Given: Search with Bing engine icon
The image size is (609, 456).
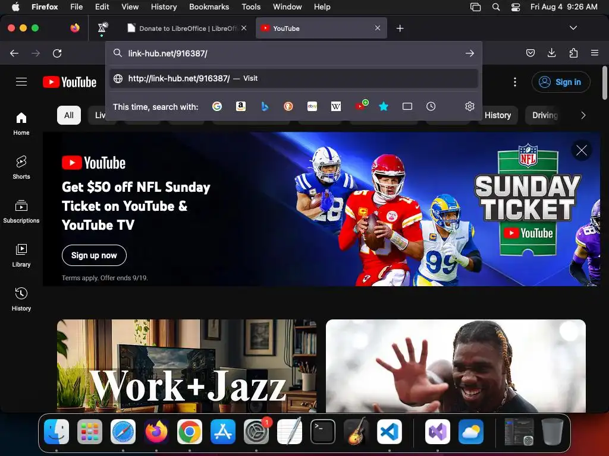Looking at the screenshot, I should (x=265, y=106).
